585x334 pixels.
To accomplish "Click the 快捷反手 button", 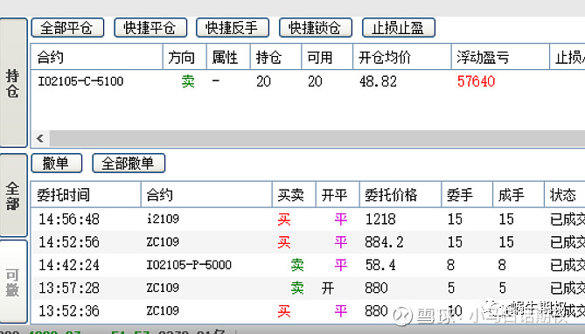I will (x=233, y=28).
